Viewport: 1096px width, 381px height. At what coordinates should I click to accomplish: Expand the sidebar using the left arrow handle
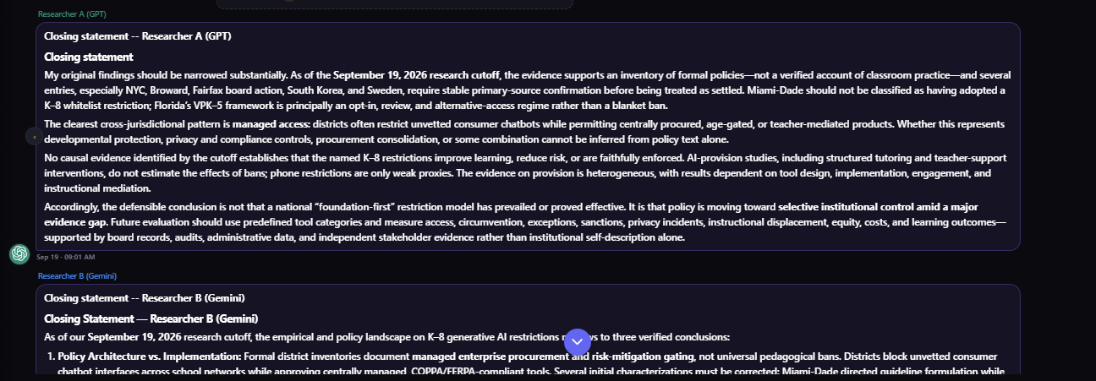point(32,135)
